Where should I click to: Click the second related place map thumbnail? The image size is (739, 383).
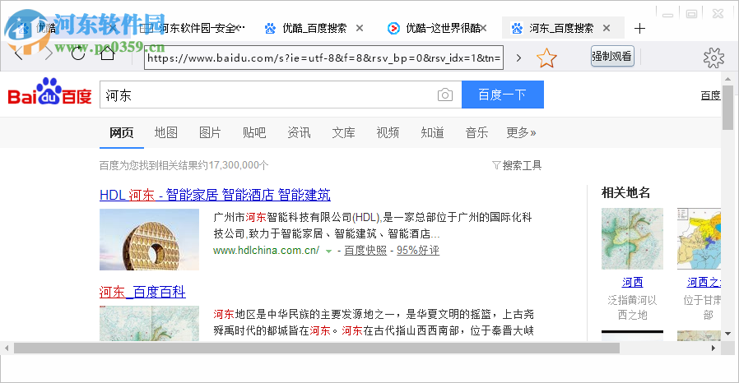[699, 239]
